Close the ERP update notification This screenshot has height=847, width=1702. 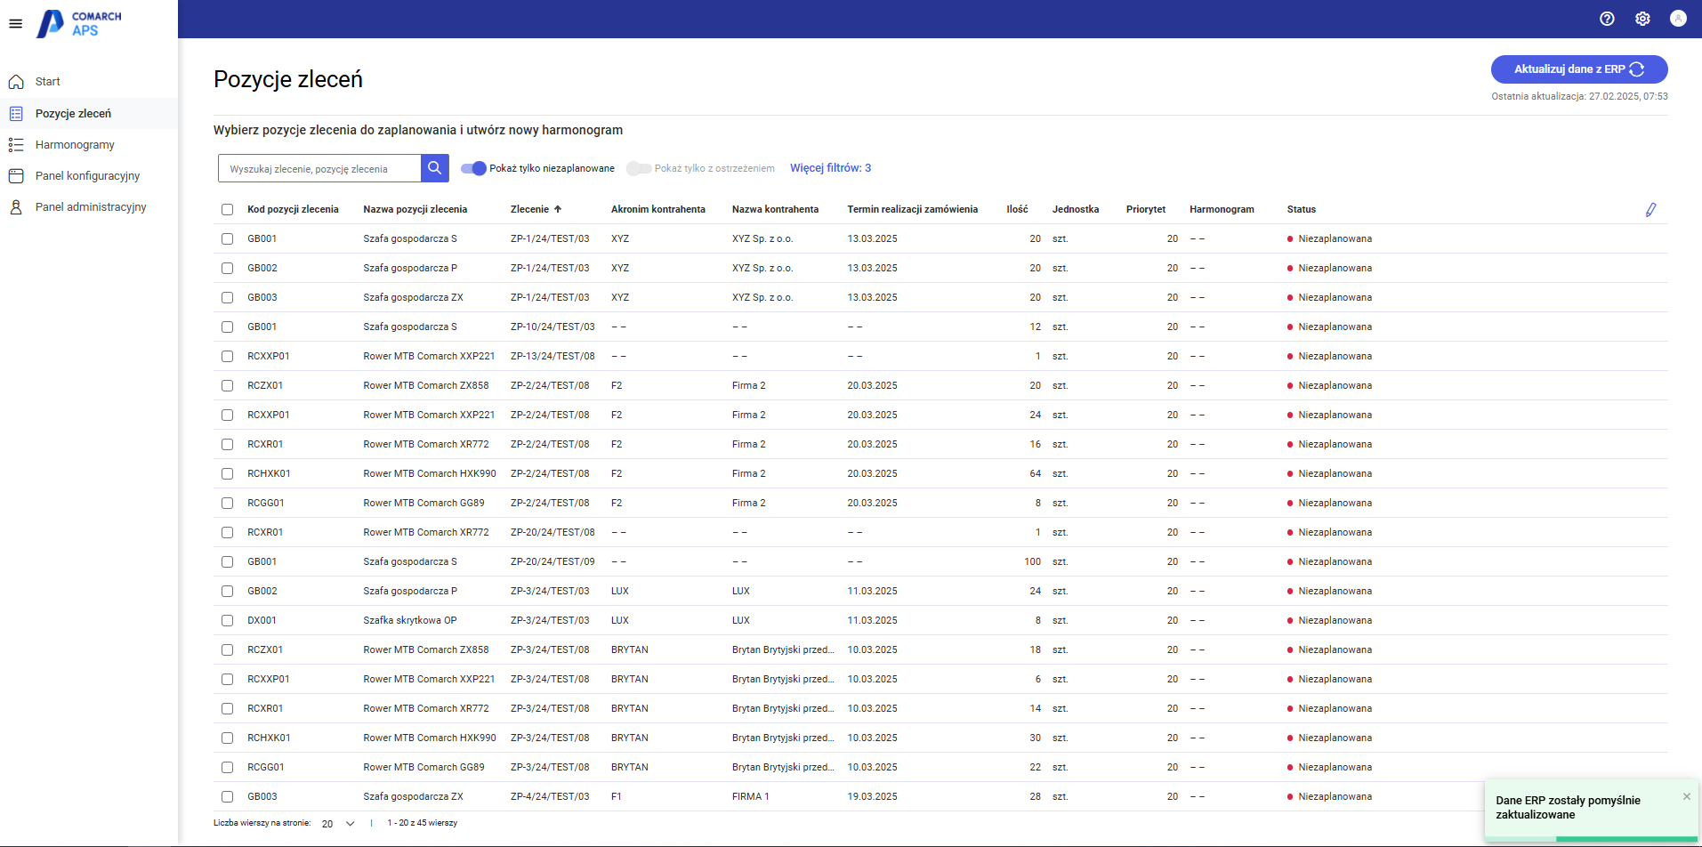pyautogui.click(x=1686, y=796)
